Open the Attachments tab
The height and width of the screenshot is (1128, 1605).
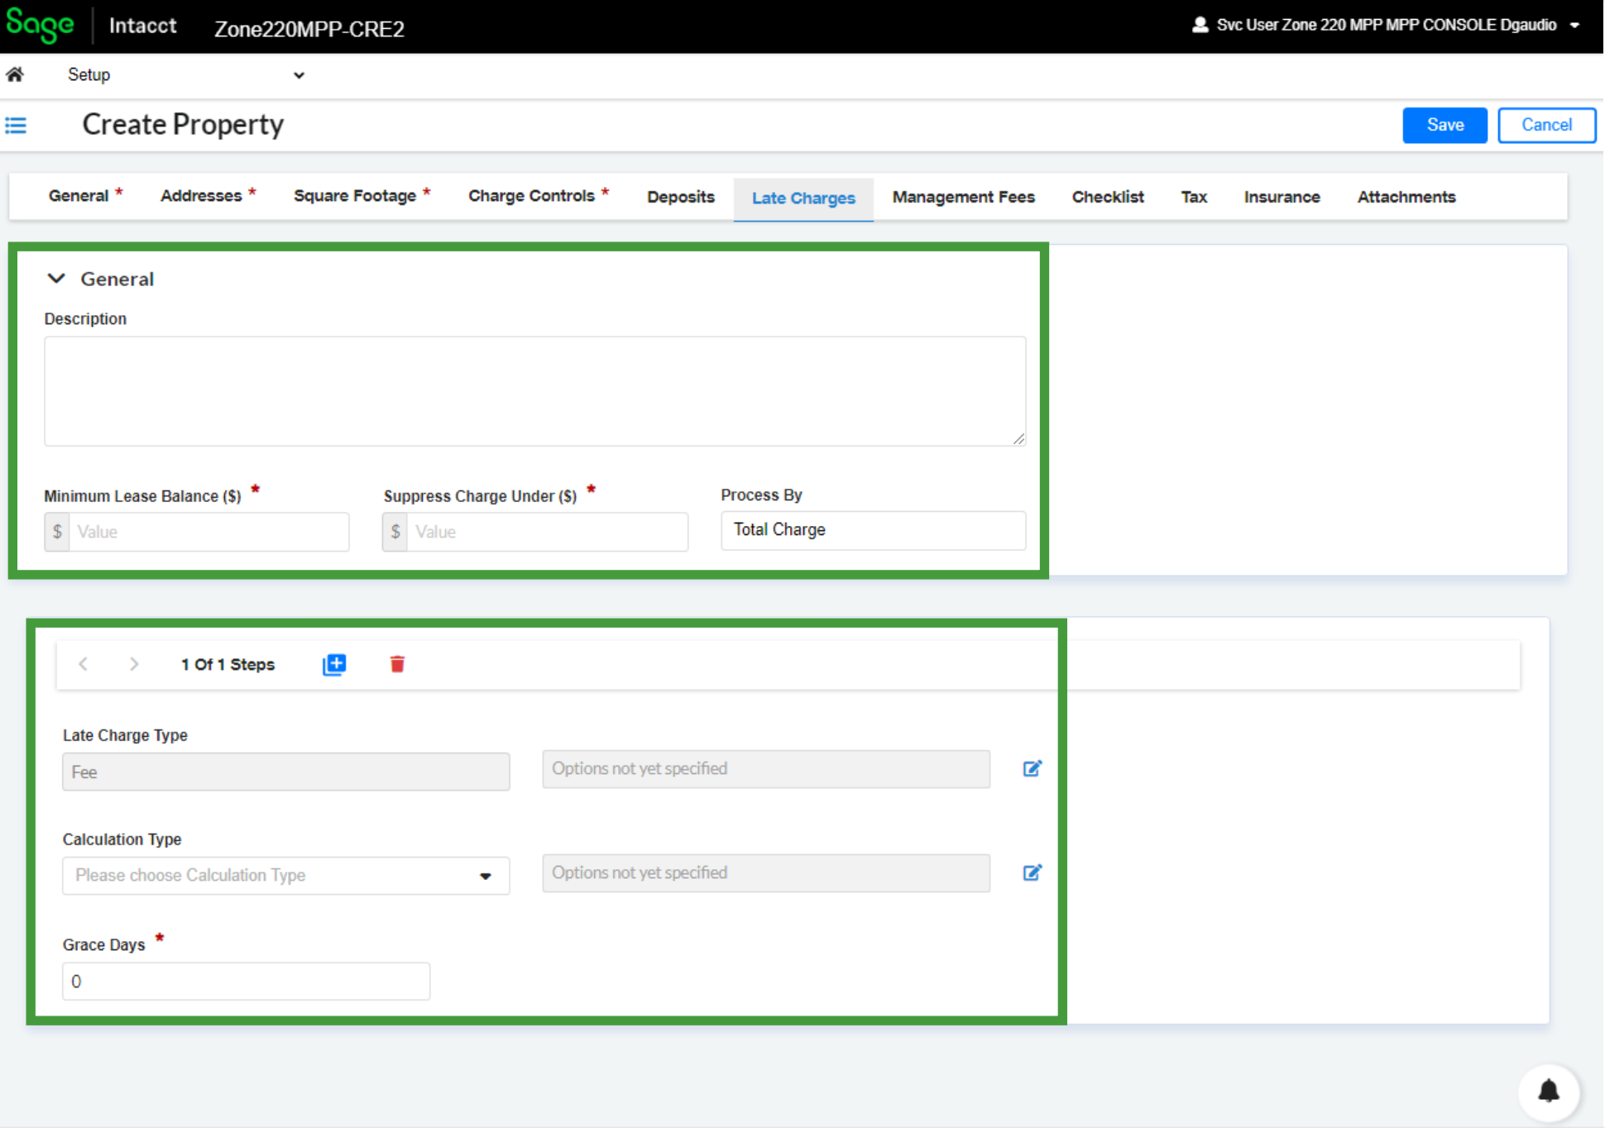coord(1406,197)
